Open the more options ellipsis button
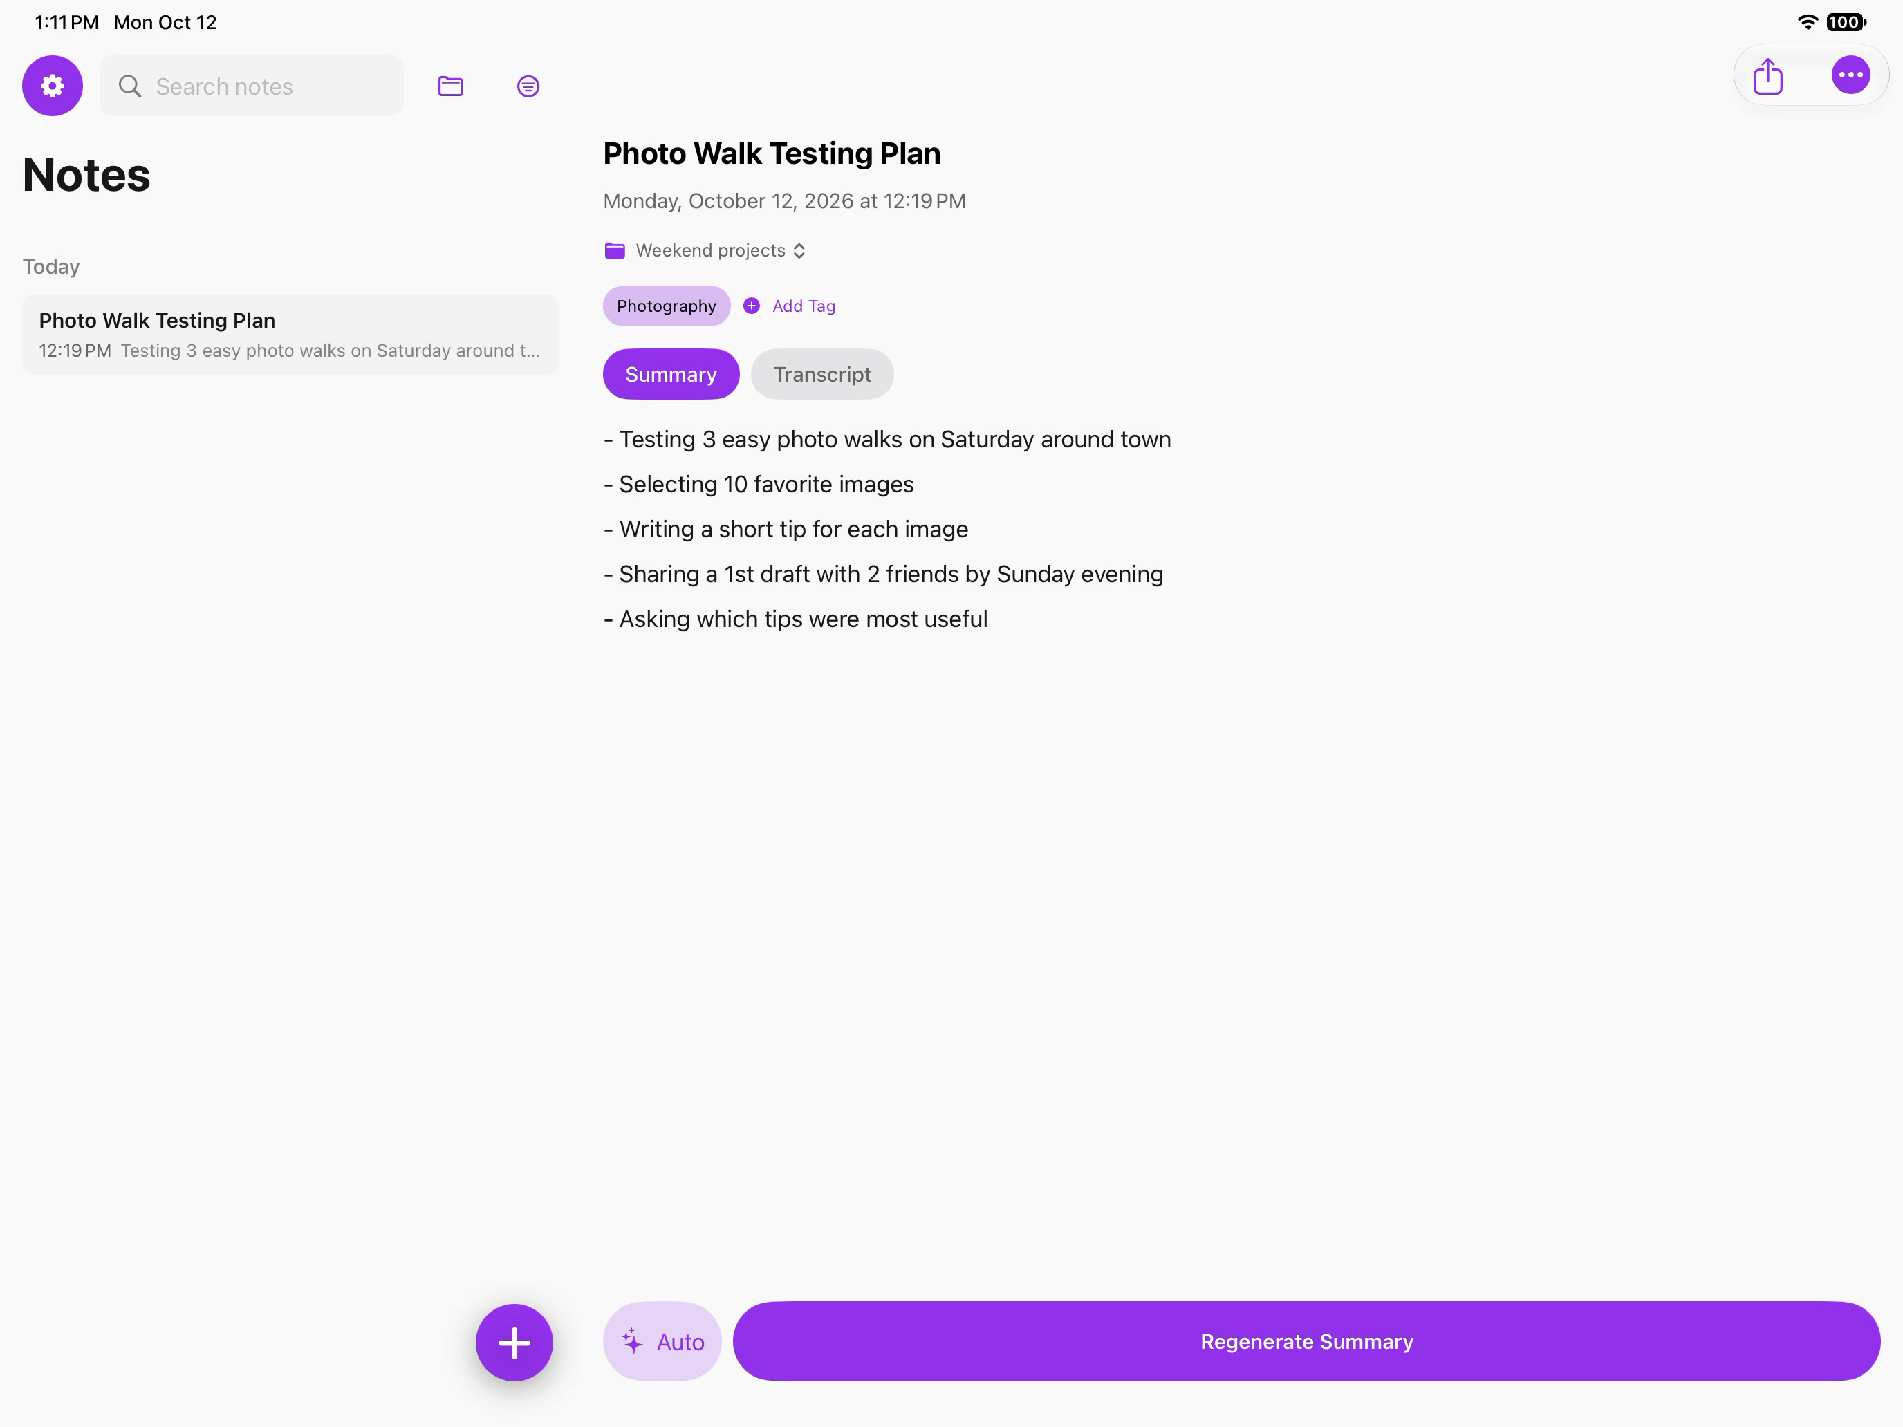The height and width of the screenshot is (1427, 1903). (1850, 75)
